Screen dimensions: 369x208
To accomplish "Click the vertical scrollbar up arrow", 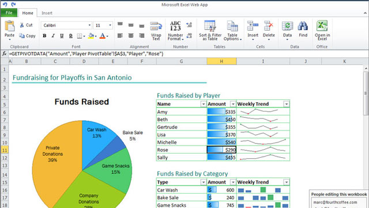I will (366, 69).
